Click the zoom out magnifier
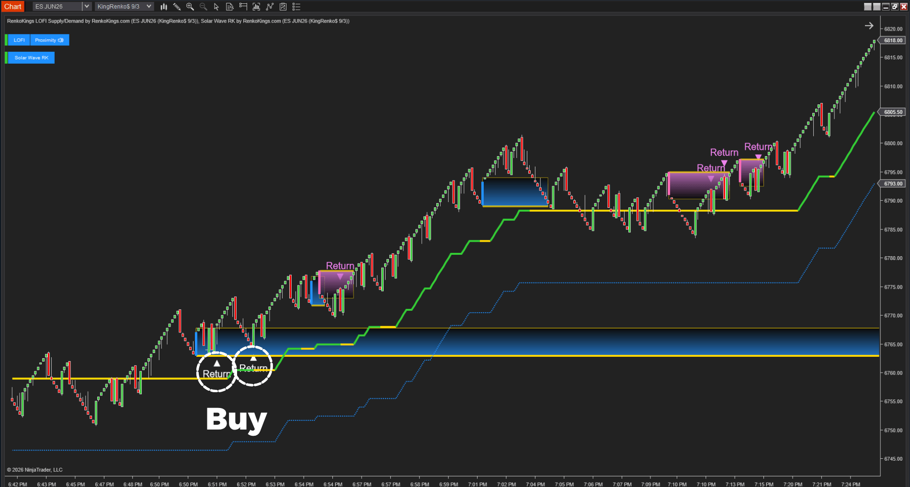 point(203,7)
